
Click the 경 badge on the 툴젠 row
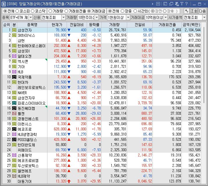tap(14, 113)
